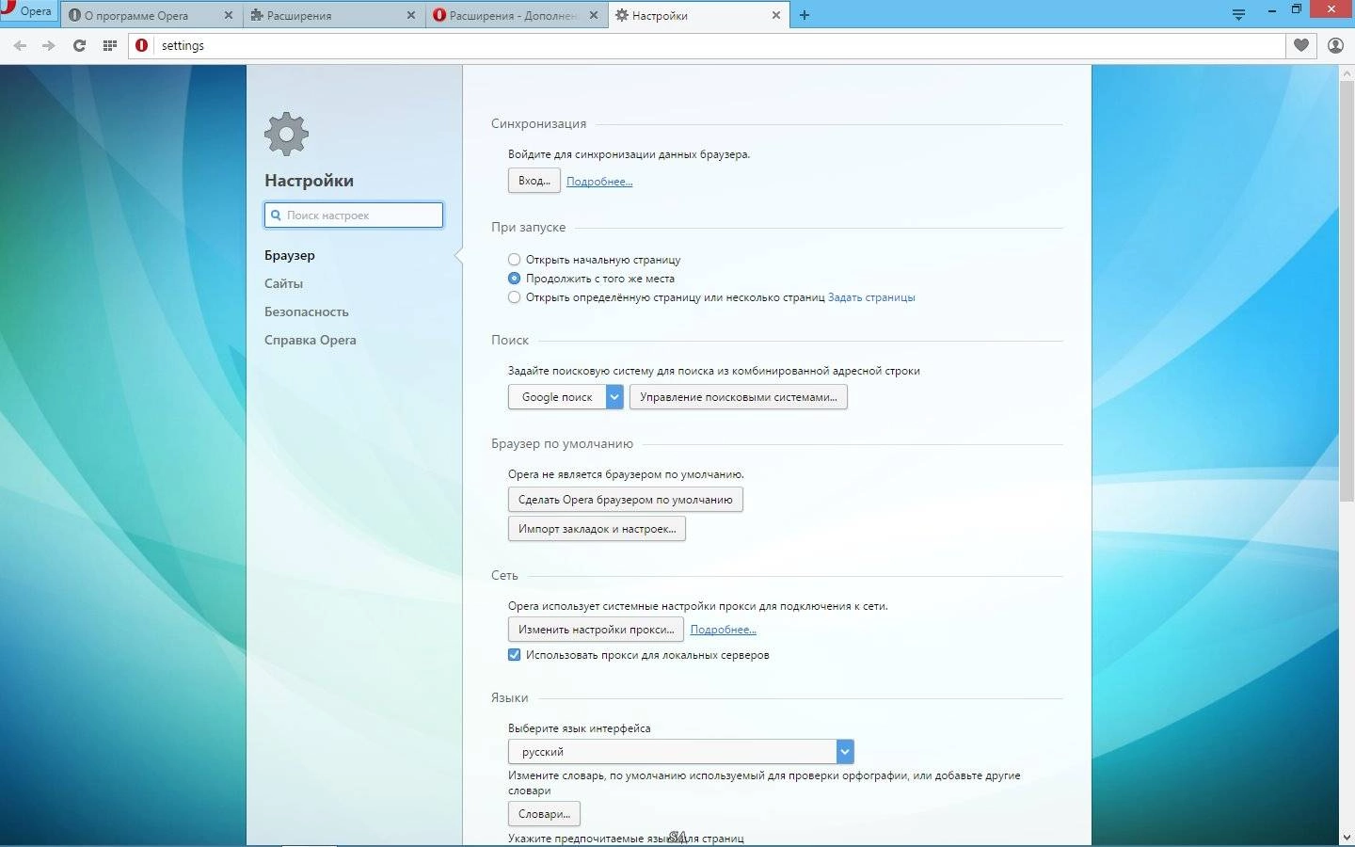This screenshot has width=1355, height=847.
Task: Close the 'Расширения - Дополнения' tab
Action: point(594,15)
